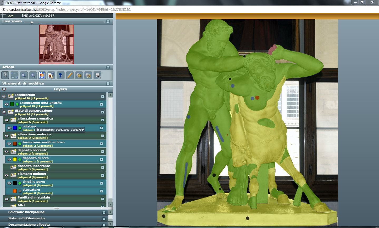Click the card icon of alterazione materica
Screen dimensions: 379x228
click(x=13, y=136)
